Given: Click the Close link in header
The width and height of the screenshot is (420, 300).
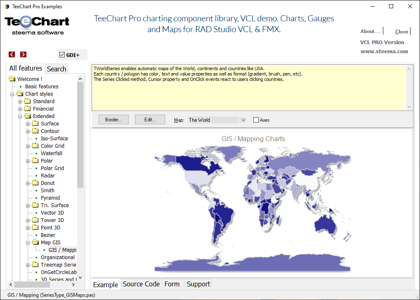Looking at the screenshot, I should point(401,32).
